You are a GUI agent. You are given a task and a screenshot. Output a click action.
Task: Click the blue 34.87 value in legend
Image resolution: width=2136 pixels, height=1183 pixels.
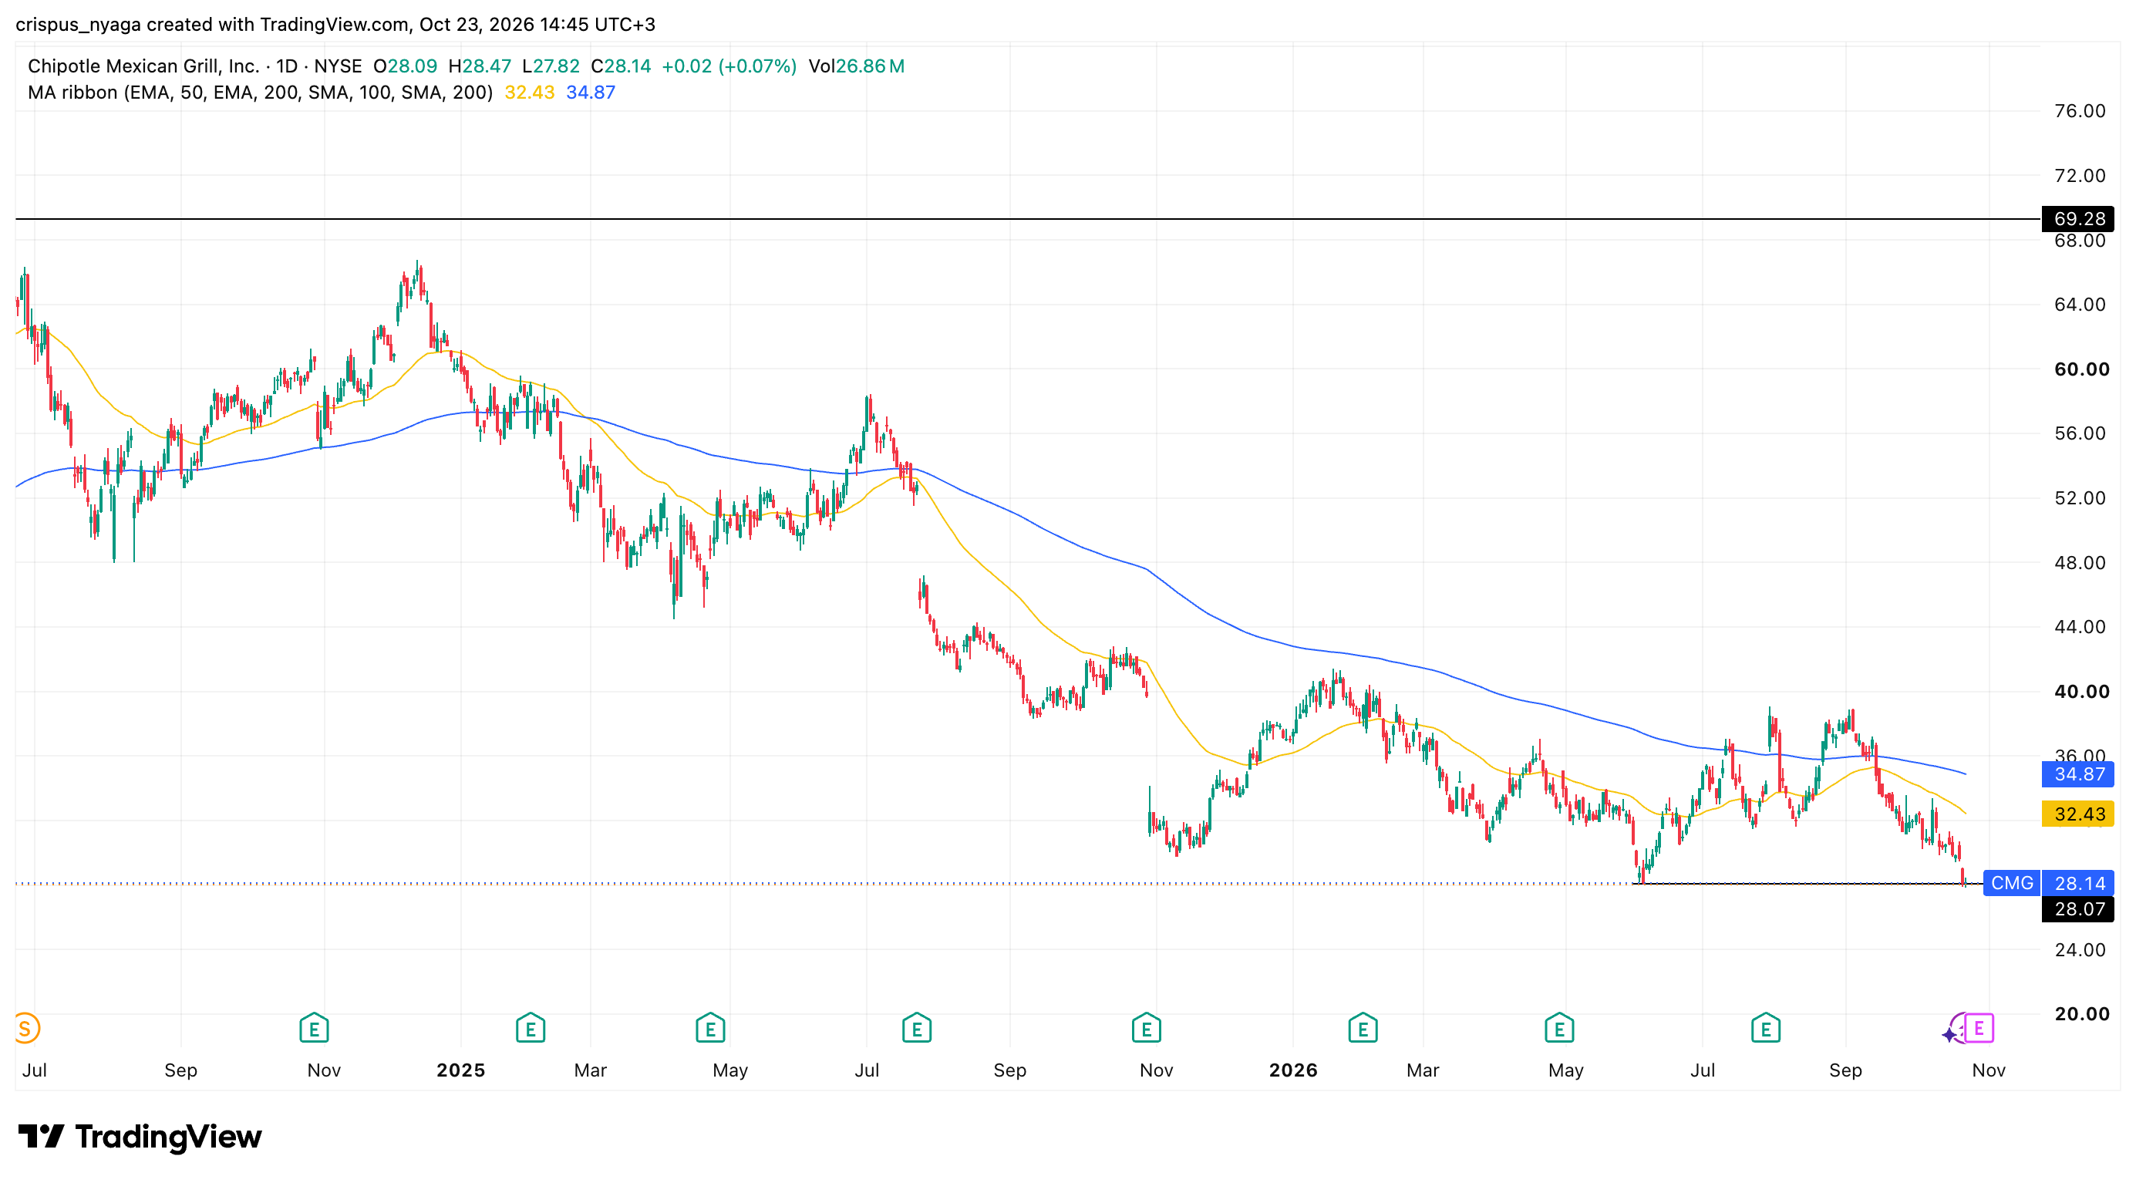coord(591,92)
